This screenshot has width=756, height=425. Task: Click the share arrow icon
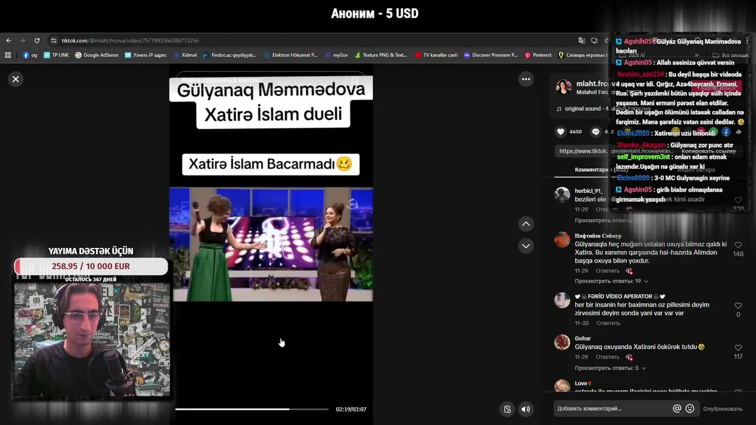[x=738, y=132]
